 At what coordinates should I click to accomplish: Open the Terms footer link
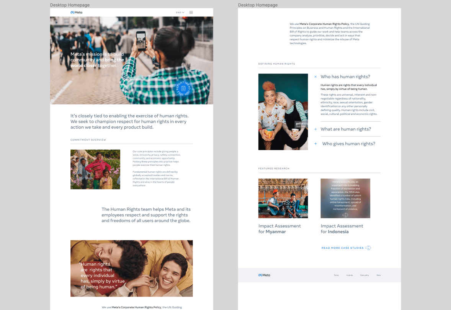point(336,275)
